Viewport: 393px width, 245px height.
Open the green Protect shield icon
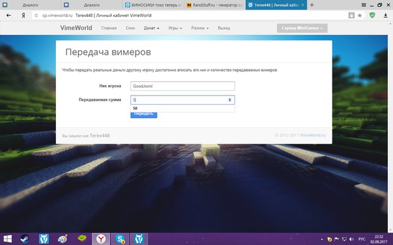[372, 15]
